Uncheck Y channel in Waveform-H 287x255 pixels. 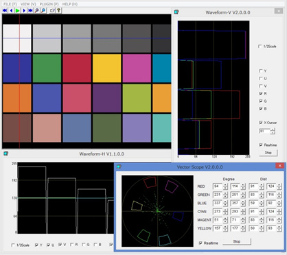point(36,245)
